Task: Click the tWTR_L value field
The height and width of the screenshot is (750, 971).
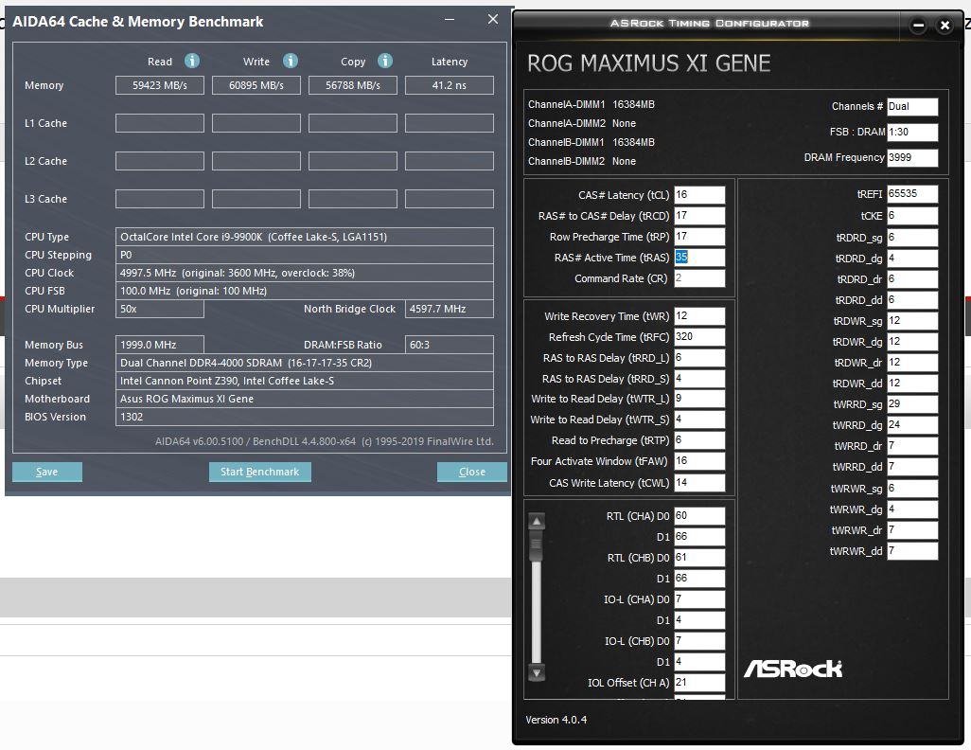Action: click(699, 399)
